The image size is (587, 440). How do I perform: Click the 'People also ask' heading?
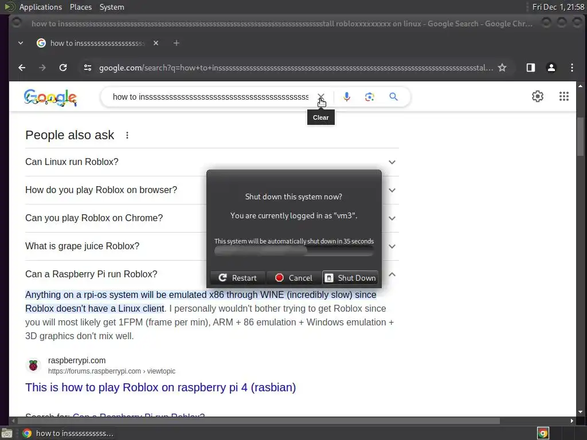click(69, 135)
